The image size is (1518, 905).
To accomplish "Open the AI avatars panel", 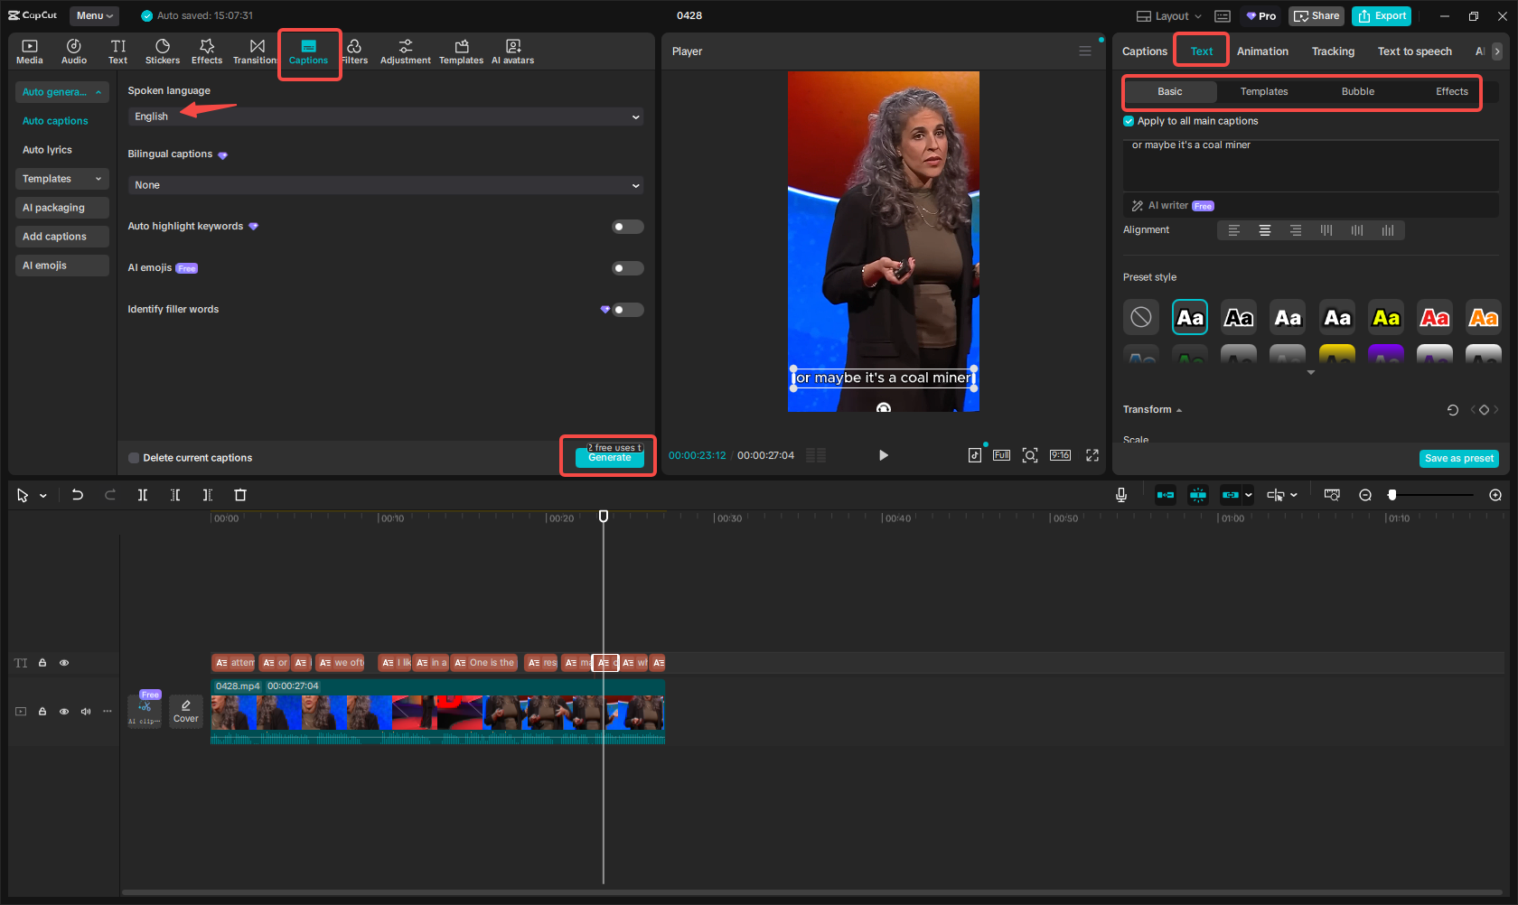I will click(x=512, y=50).
